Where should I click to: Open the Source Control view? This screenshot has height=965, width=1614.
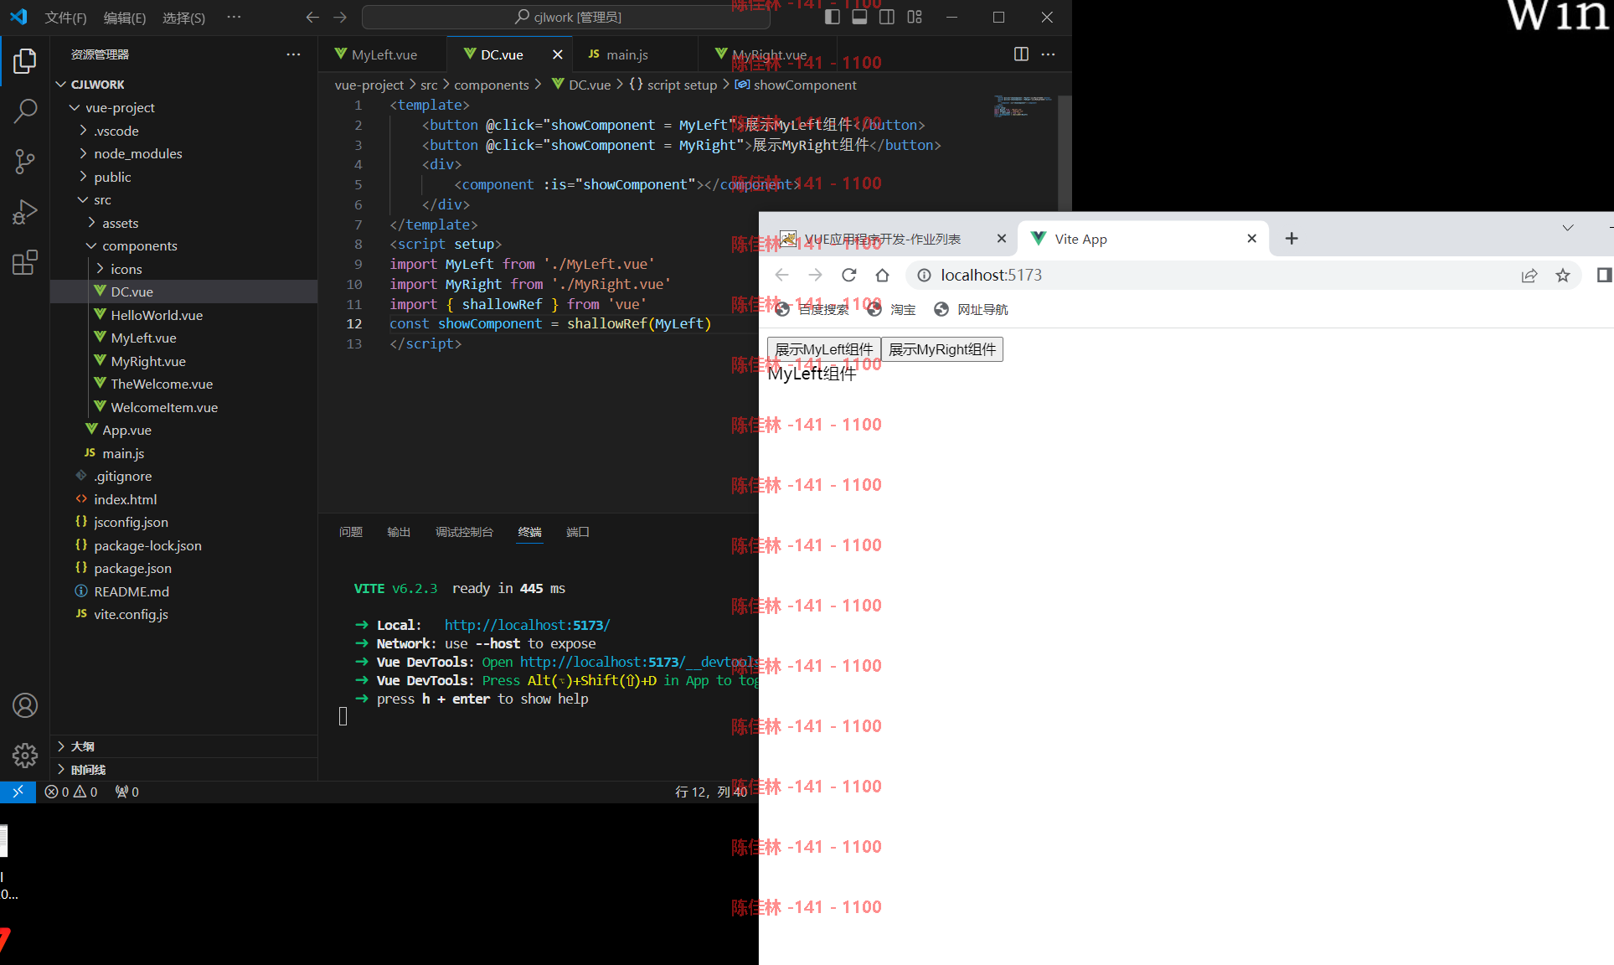click(x=25, y=162)
